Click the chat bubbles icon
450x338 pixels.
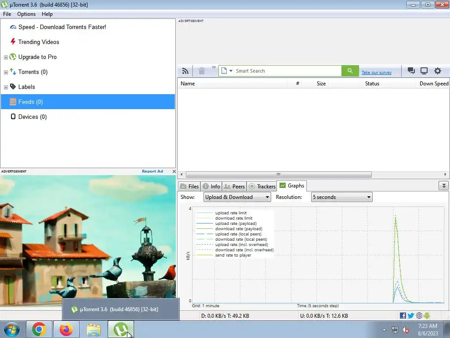411,71
